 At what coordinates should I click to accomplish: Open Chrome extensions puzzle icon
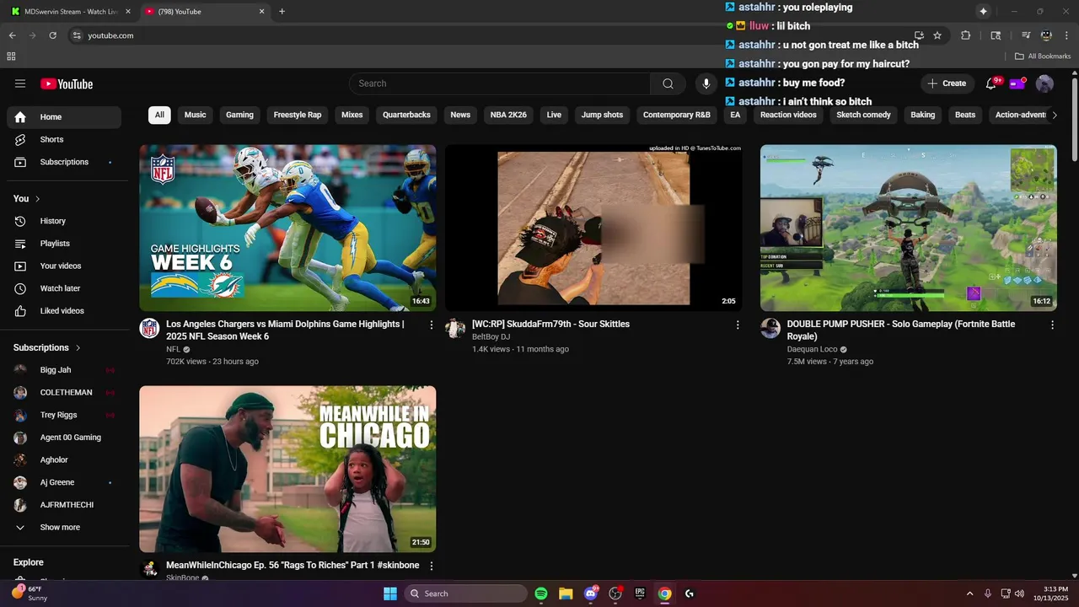(x=966, y=35)
